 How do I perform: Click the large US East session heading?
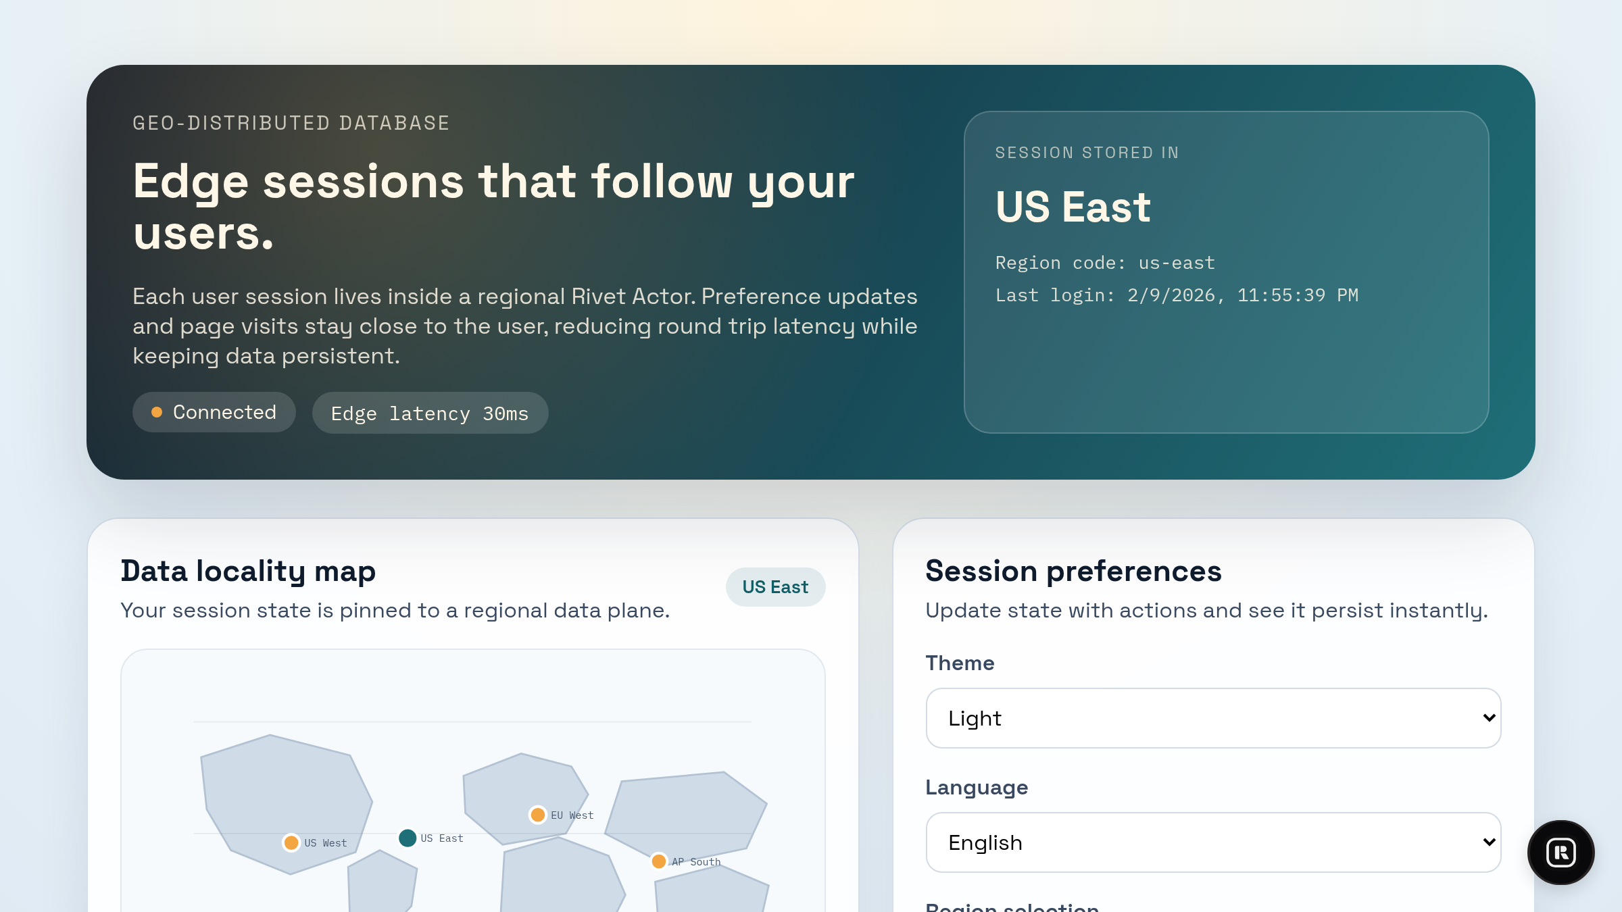1073,207
